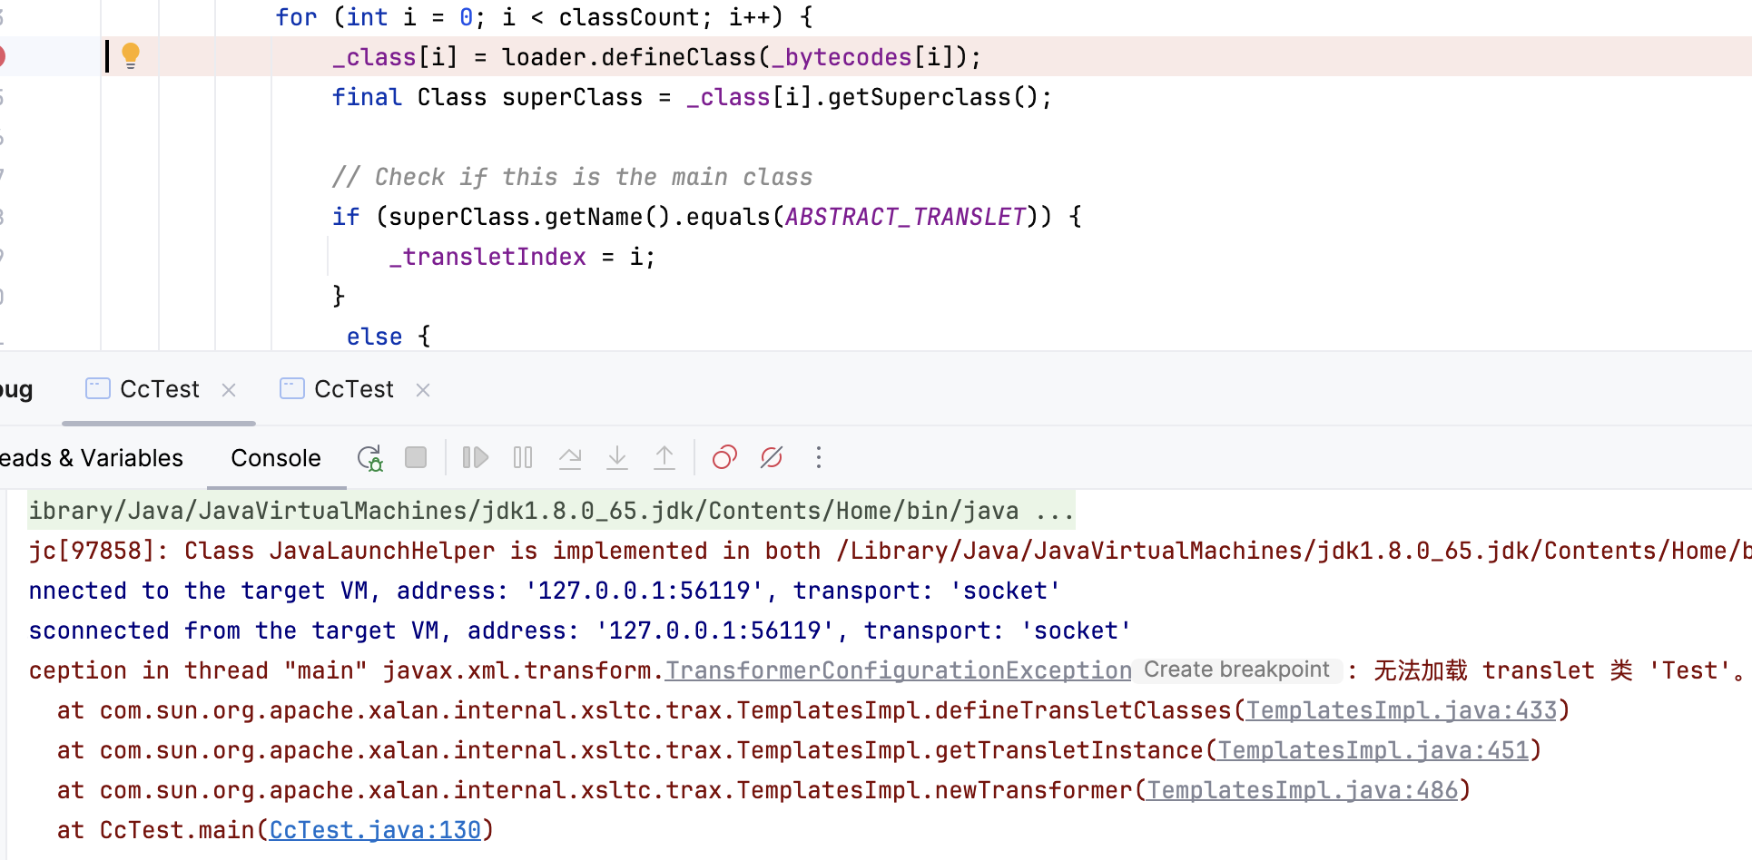Click the TransformerConfigurationException link

click(899, 670)
